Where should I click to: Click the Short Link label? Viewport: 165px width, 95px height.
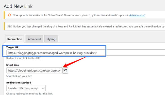pyautogui.click(x=13, y=65)
